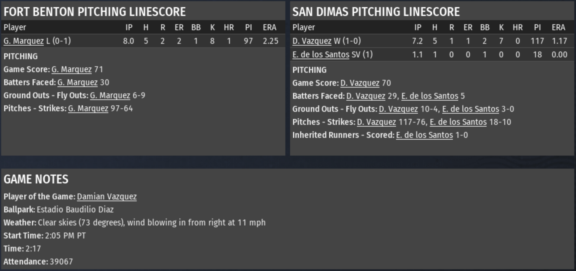
Task: Click the Estadio Baudilio Diaz ballpark name
Action: point(75,209)
